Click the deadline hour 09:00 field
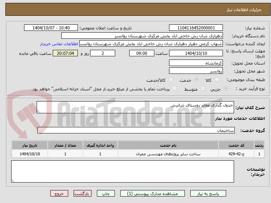Viewport: 271px width, 203px height. [141, 53]
